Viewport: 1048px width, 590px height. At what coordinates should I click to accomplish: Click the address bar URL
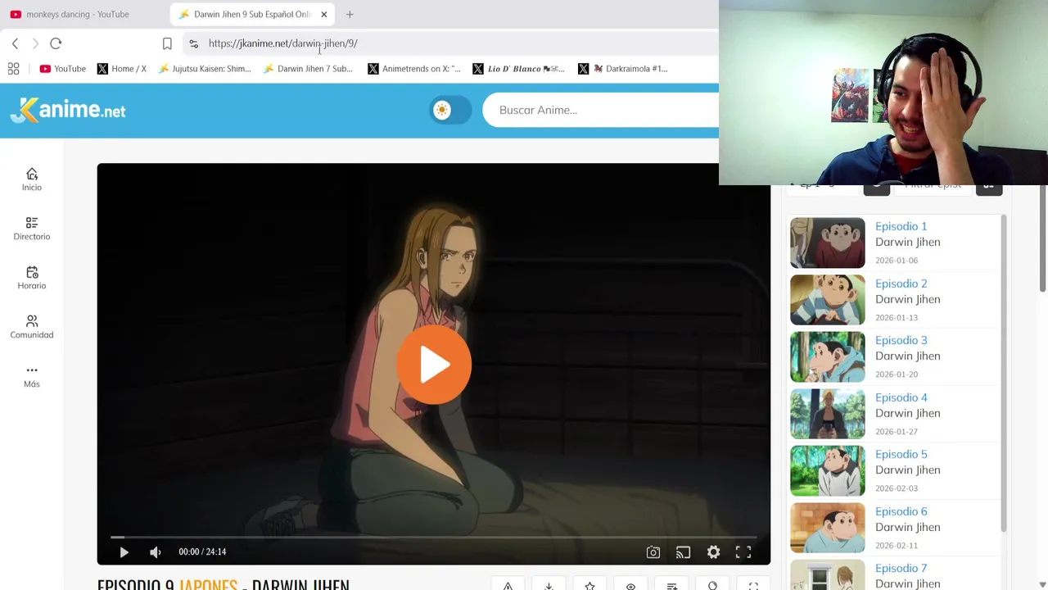coord(282,43)
